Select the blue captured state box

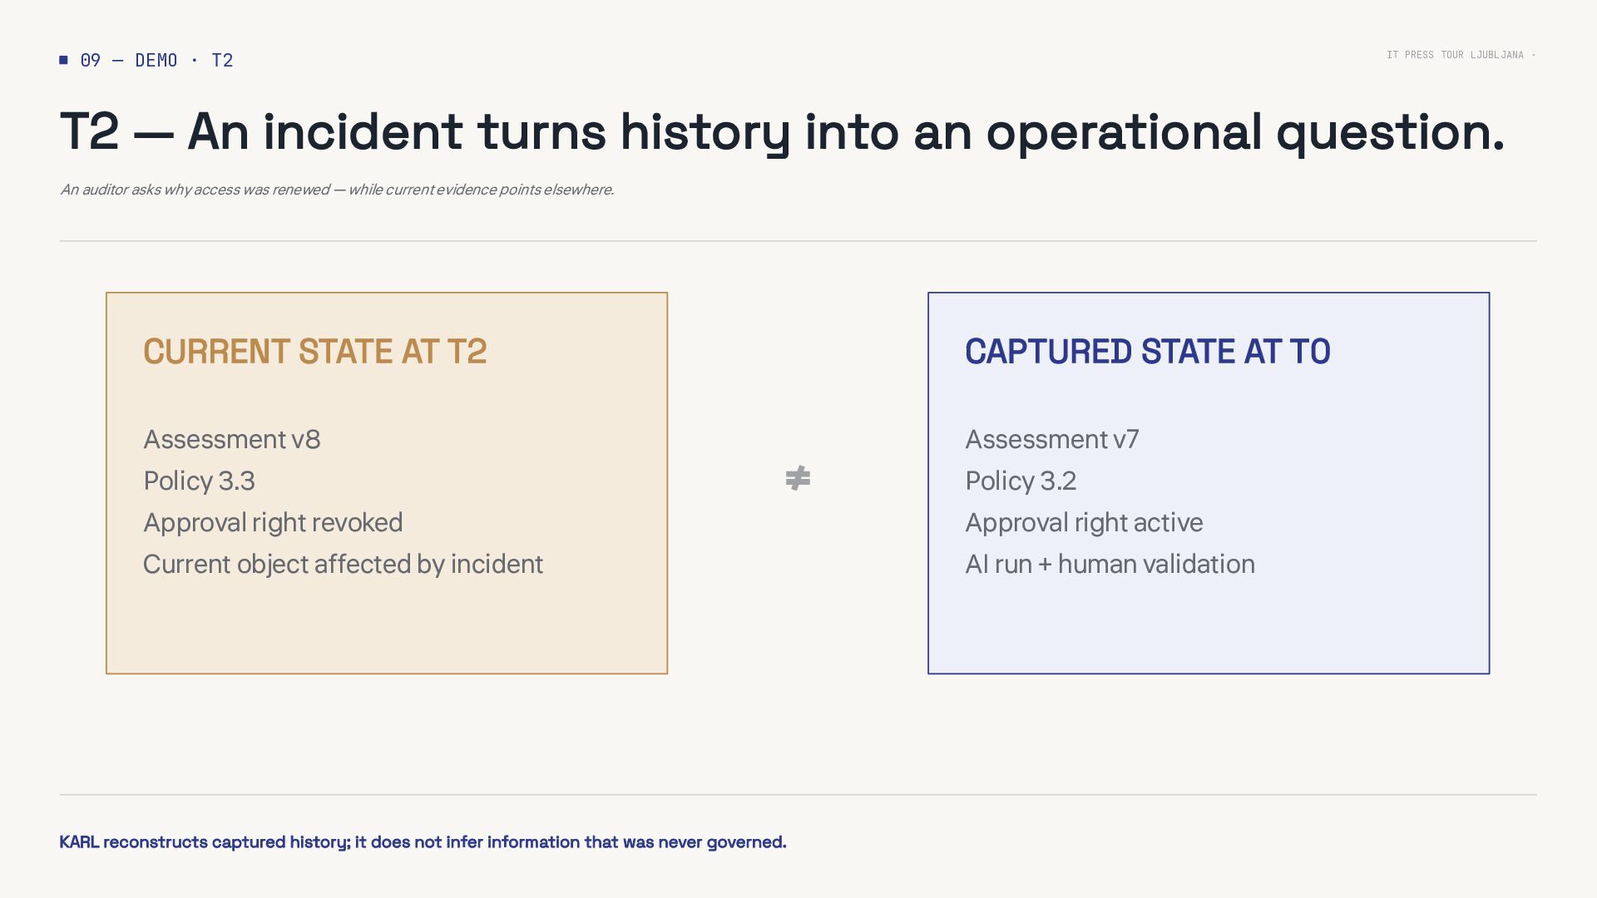[1209, 483]
